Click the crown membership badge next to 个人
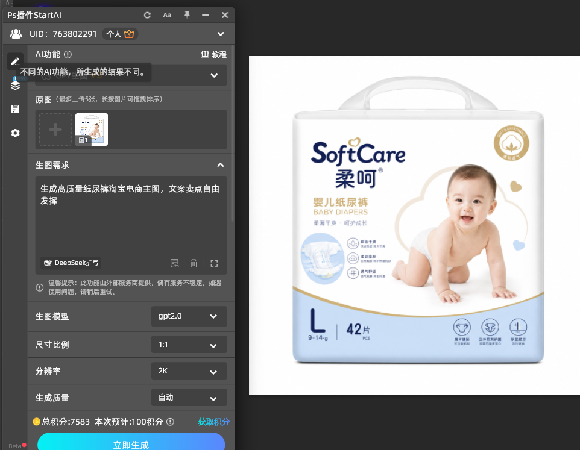Viewport: 580px width, 450px height. [x=129, y=34]
